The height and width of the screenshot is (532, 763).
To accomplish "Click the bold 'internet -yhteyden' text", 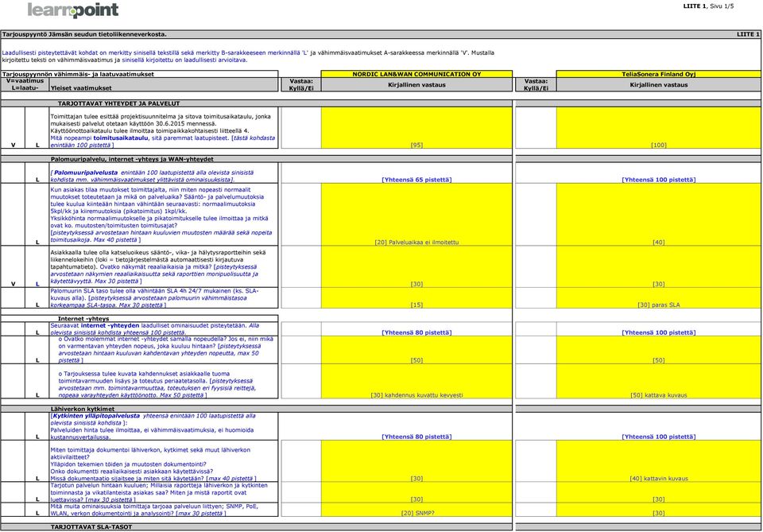I will coord(110,325).
